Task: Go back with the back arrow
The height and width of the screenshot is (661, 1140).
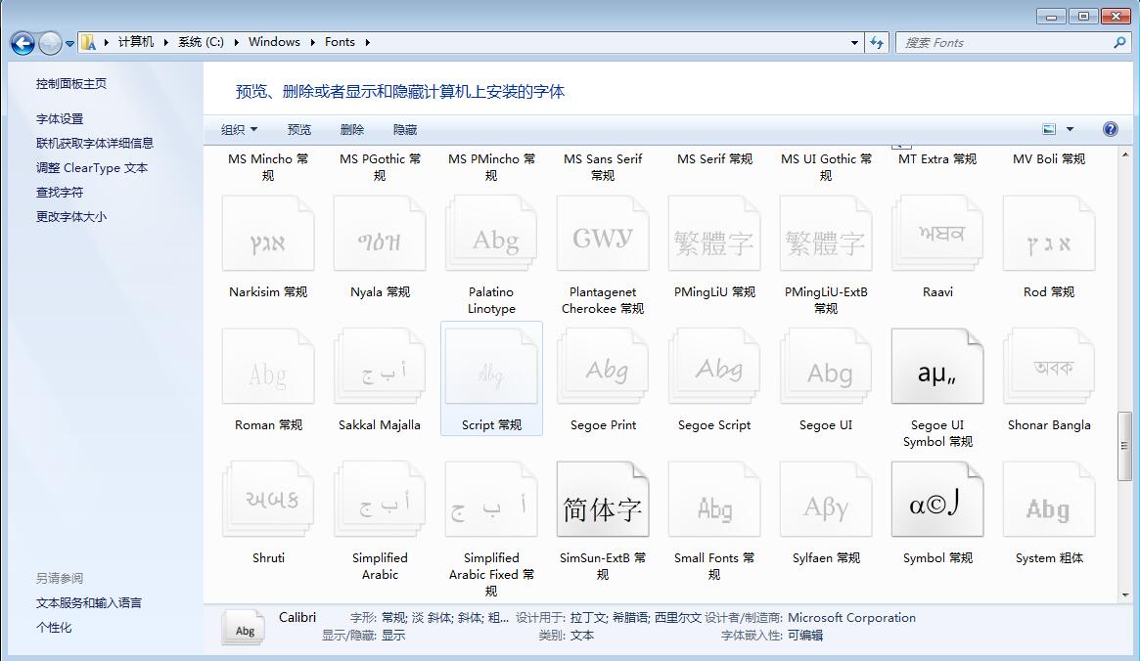Action: pyautogui.click(x=23, y=44)
